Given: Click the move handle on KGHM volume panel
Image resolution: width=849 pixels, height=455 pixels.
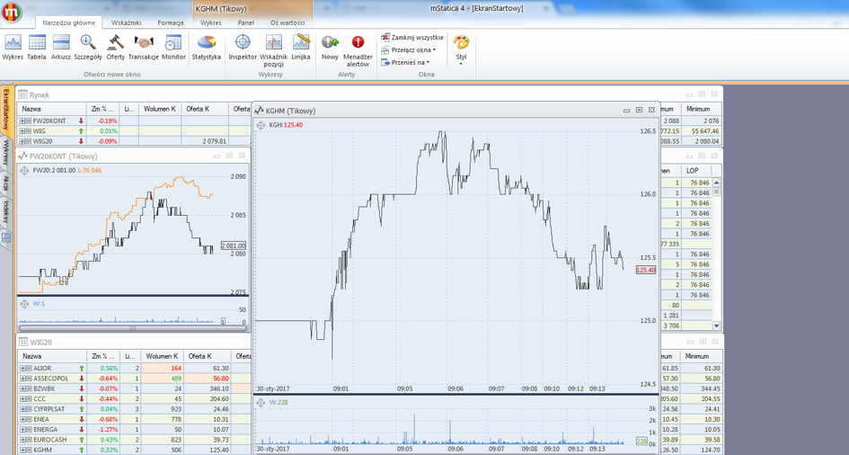Looking at the screenshot, I should 261,403.
